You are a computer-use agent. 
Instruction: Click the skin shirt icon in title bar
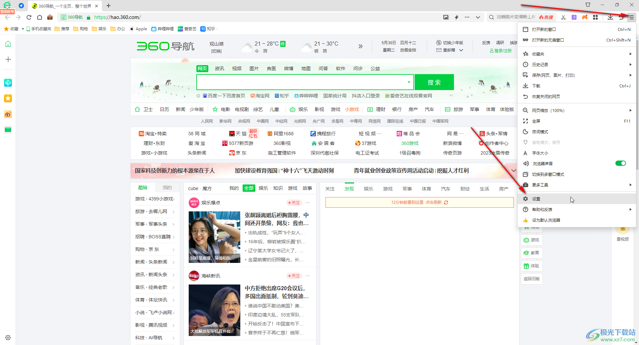[588, 5]
